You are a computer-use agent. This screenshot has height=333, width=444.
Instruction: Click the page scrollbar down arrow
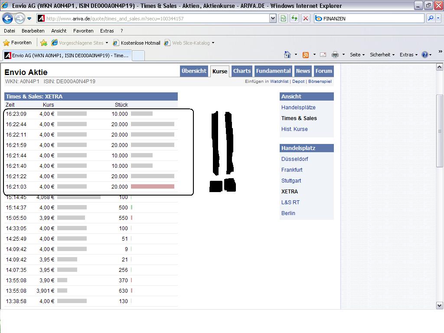[439, 305]
